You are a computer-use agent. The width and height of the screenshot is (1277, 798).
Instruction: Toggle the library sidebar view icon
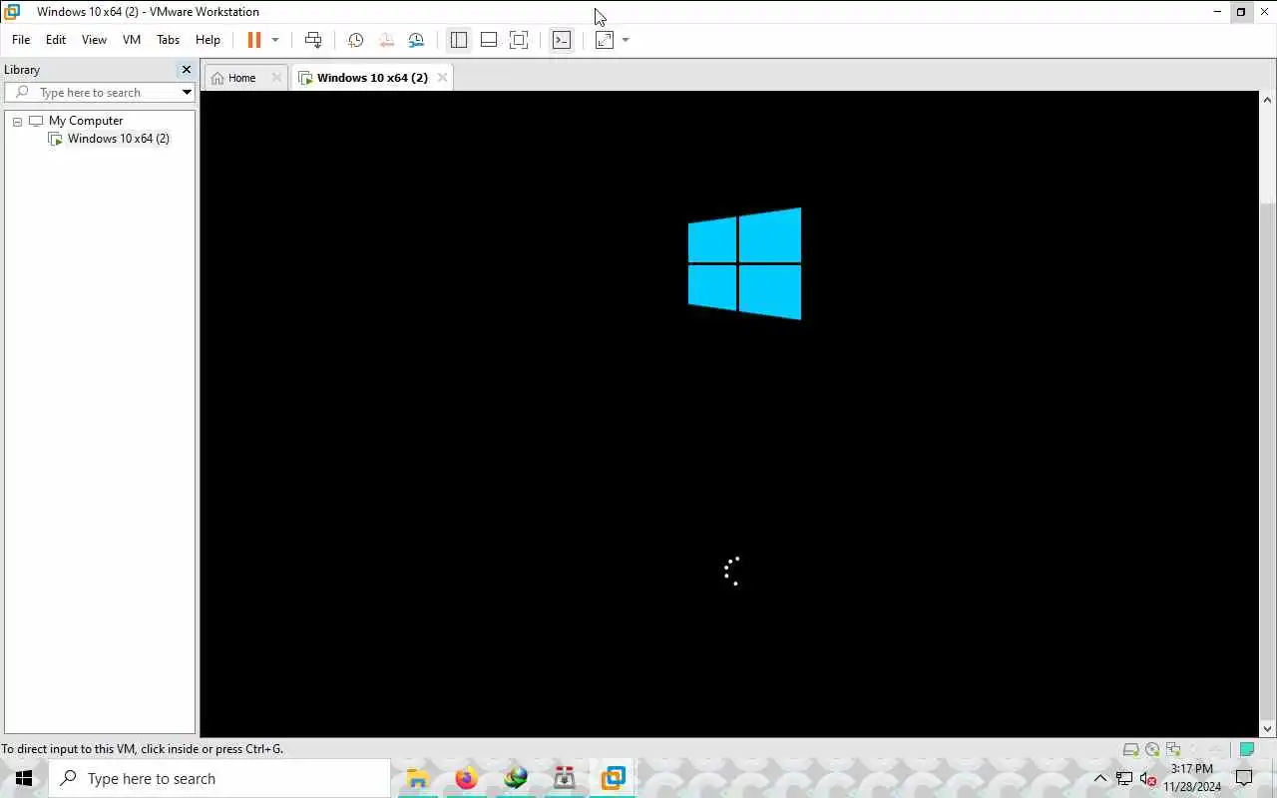coord(459,40)
